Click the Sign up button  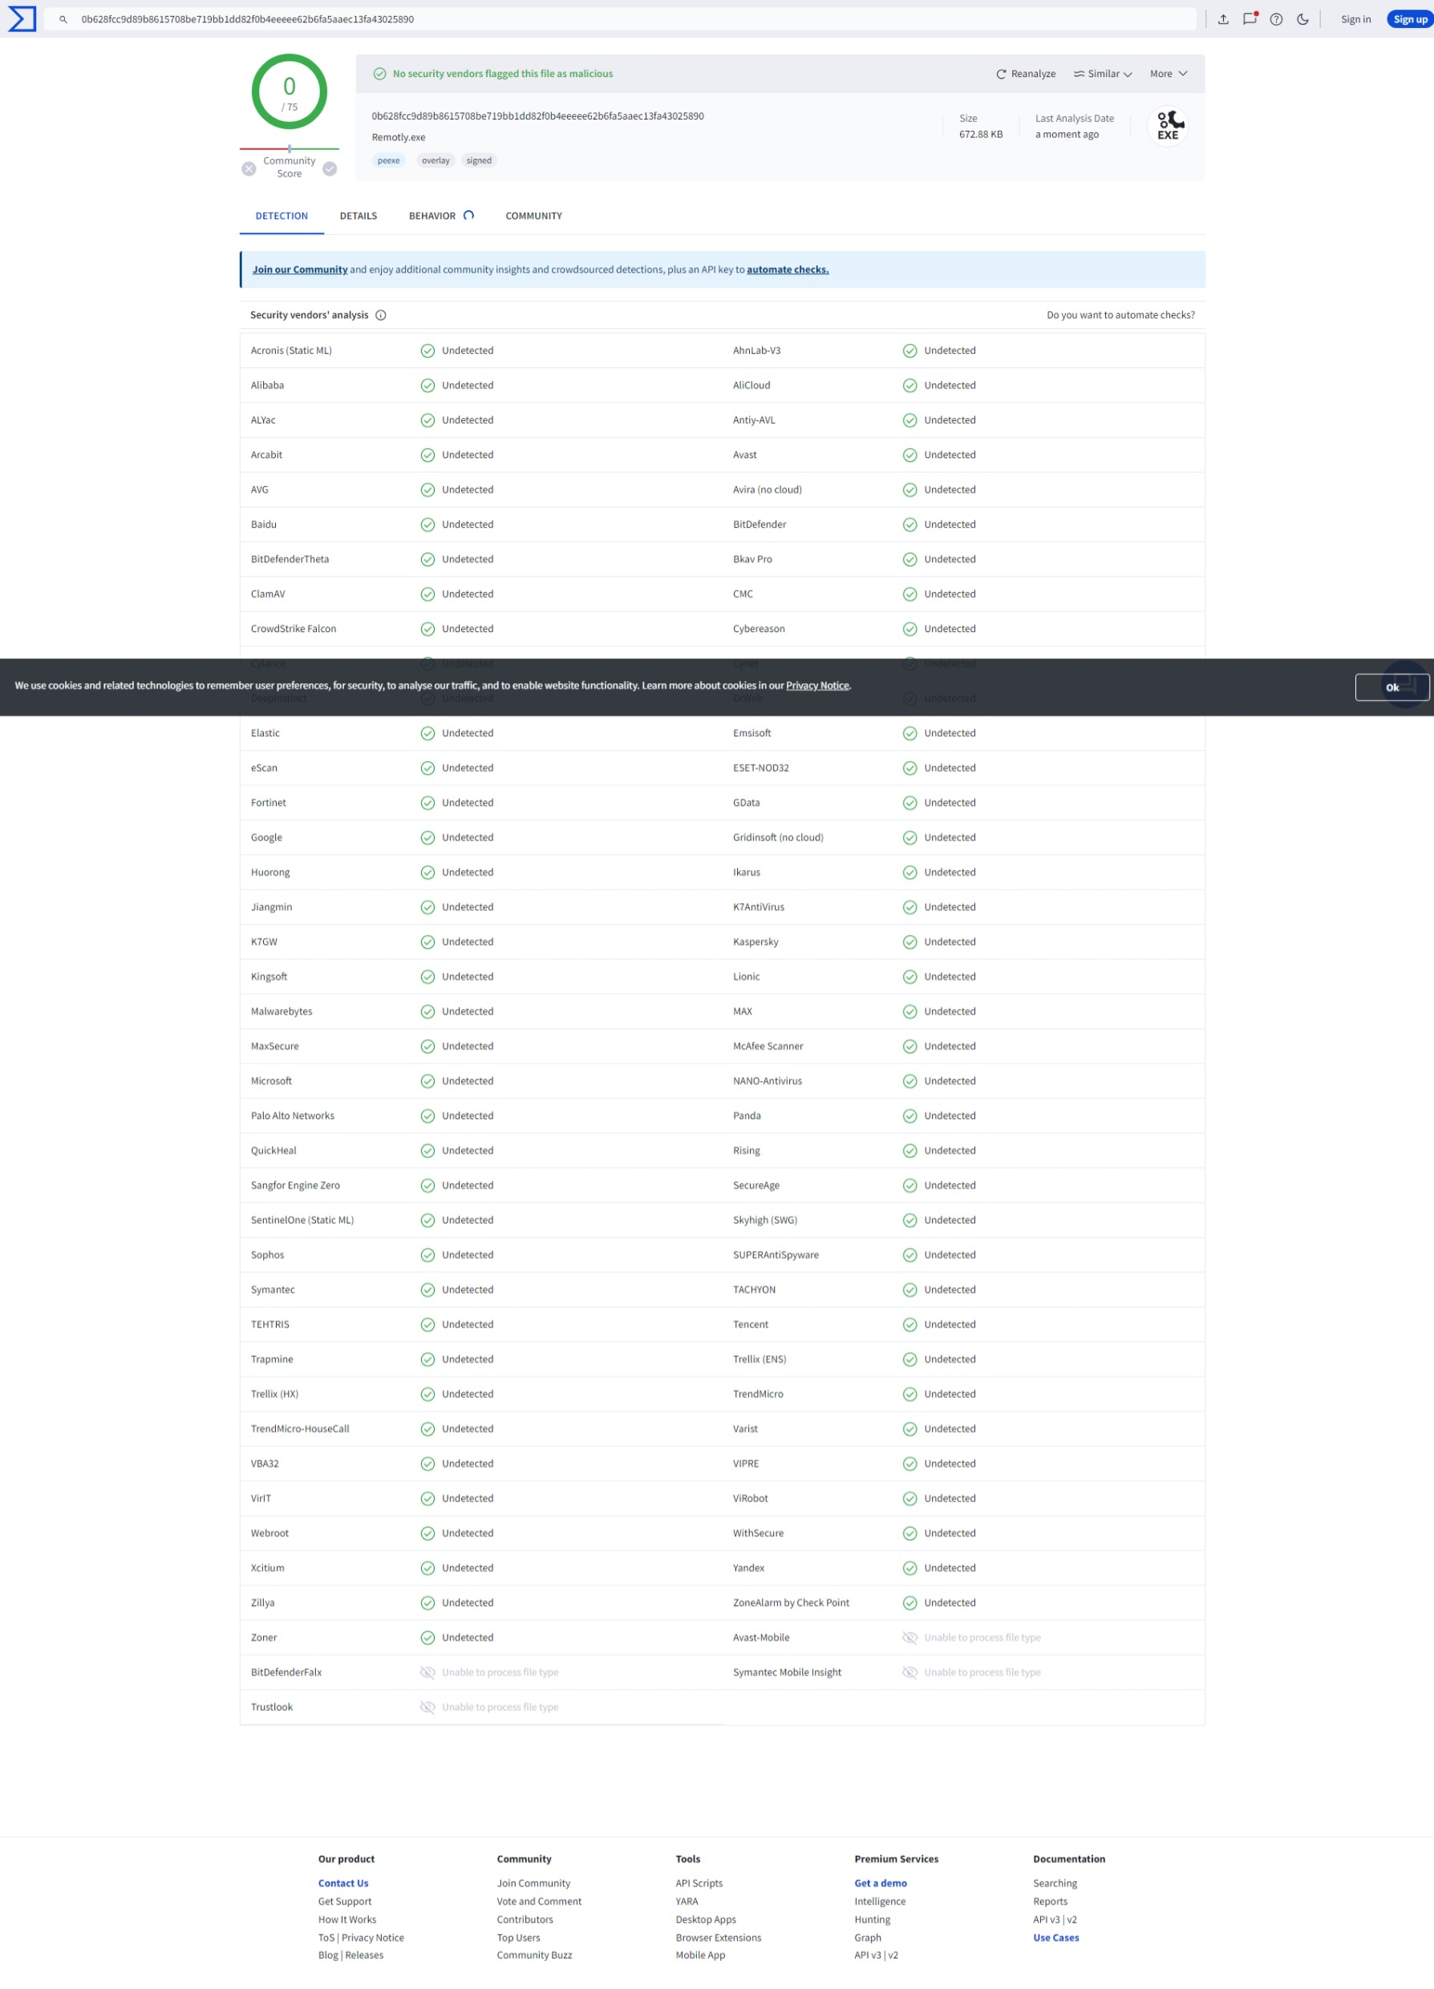coord(1410,19)
